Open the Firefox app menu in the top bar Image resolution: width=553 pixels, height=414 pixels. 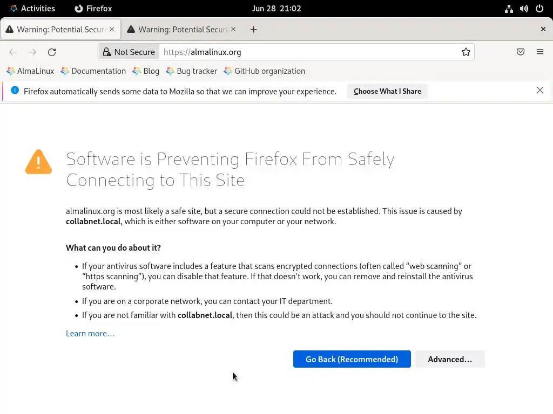[x=93, y=9]
